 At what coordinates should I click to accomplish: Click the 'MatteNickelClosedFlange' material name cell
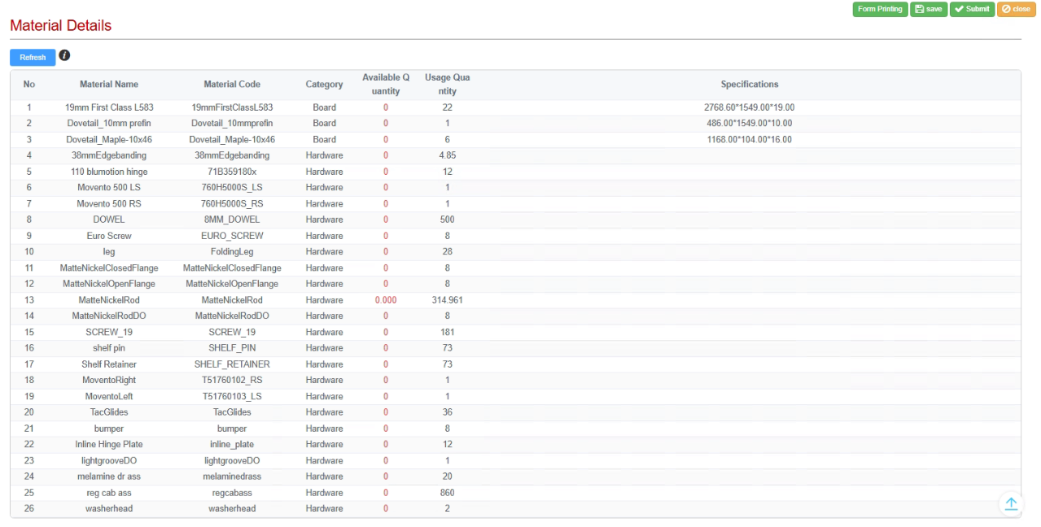(109, 268)
